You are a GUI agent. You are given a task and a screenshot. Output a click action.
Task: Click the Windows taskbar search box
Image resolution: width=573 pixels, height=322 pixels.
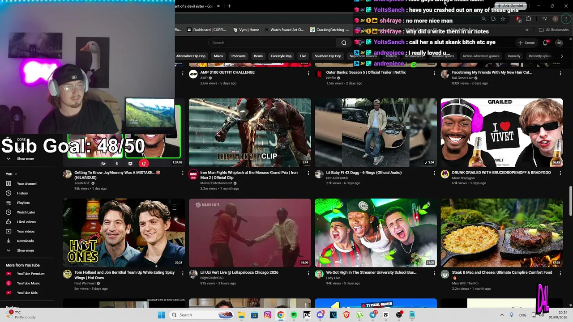201,315
